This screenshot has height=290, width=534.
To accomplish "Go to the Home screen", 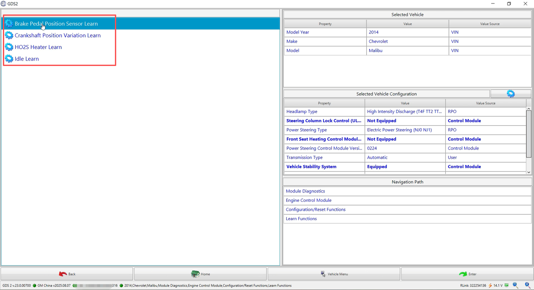I will tap(200, 274).
